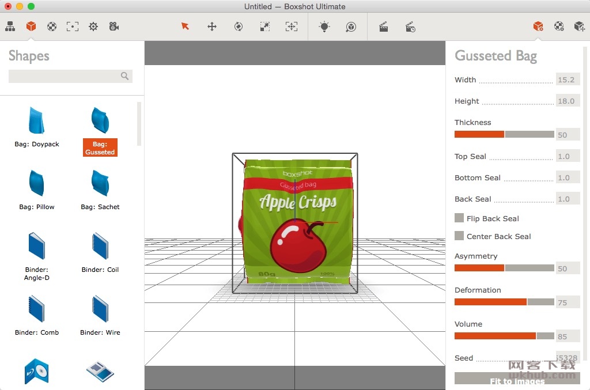Viewport: 590px width, 390px height.
Task: Select the scale tool
Action: 265,26
